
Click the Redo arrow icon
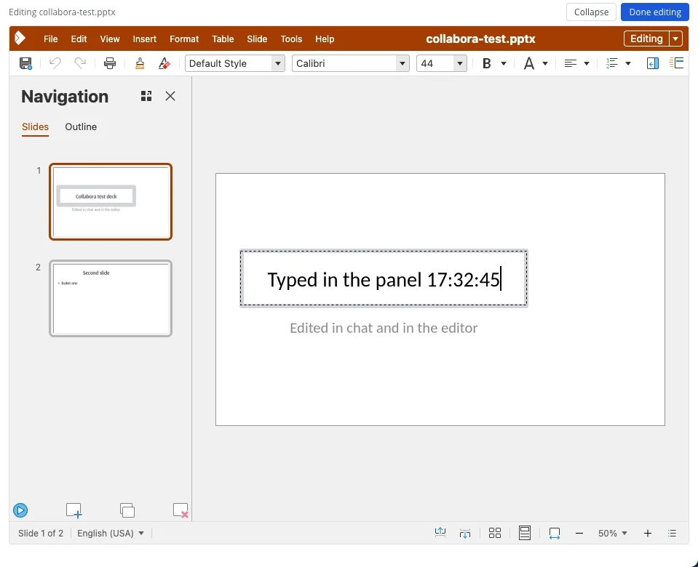(80, 63)
